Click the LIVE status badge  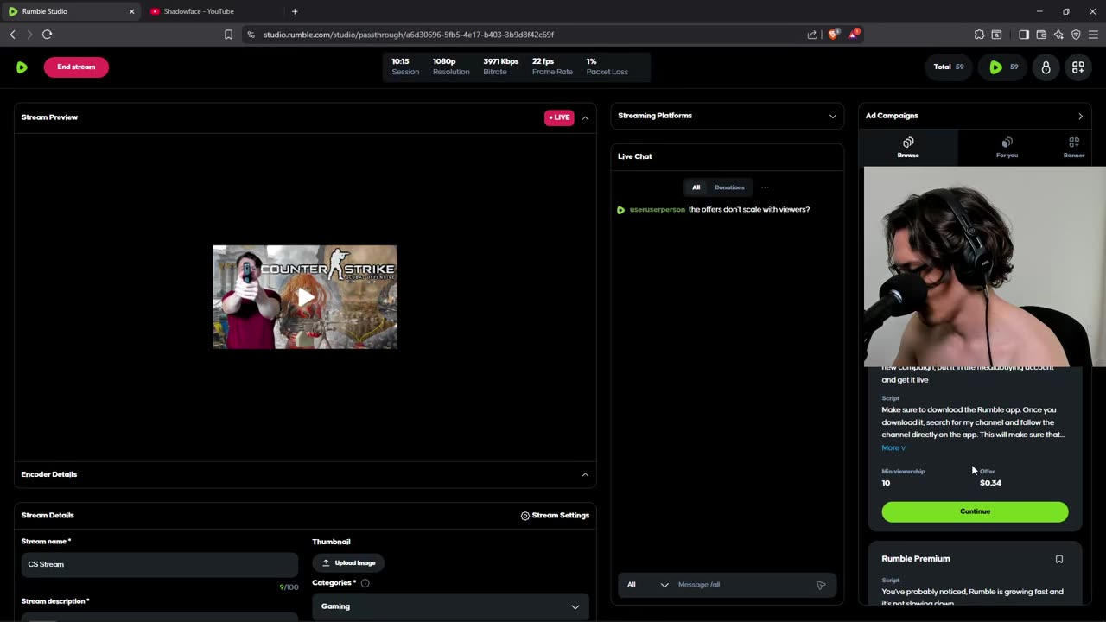[559, 117]
